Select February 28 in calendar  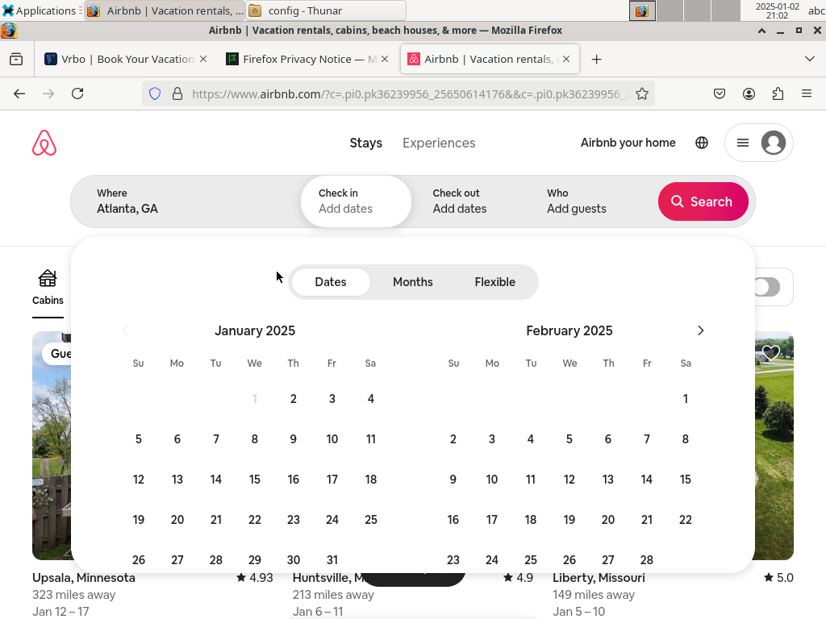pos(646,560)
